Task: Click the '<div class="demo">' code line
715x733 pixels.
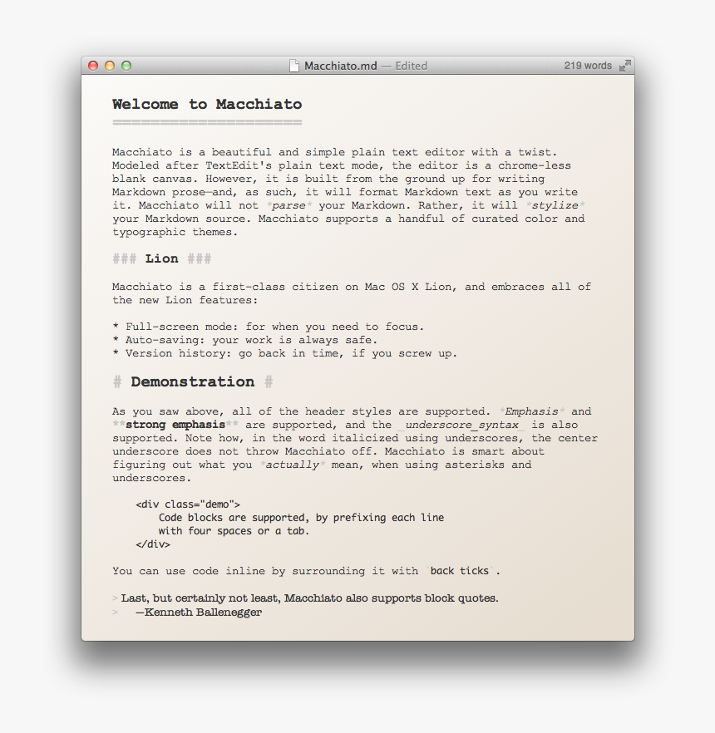Action: pos(188,504)
